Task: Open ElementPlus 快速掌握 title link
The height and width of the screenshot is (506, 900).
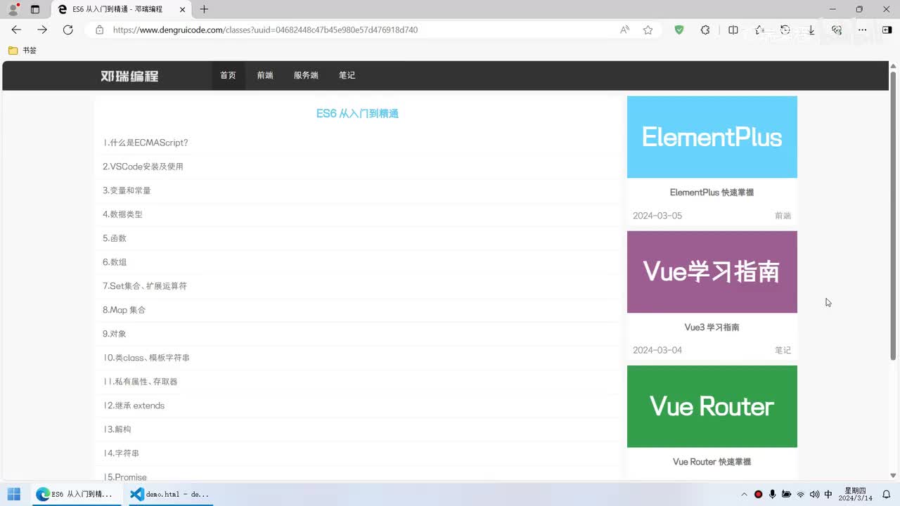Action: click(x=712, y=193)
